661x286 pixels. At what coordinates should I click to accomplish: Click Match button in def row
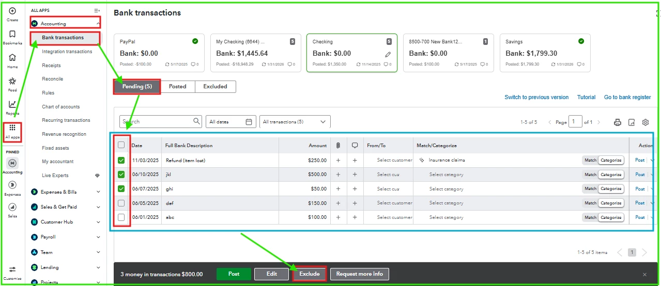coord(590,203)
